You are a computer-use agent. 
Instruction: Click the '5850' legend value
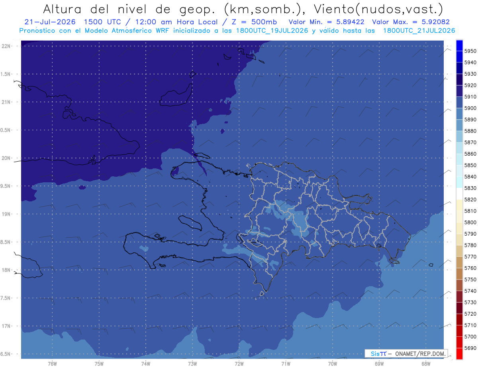470,165
